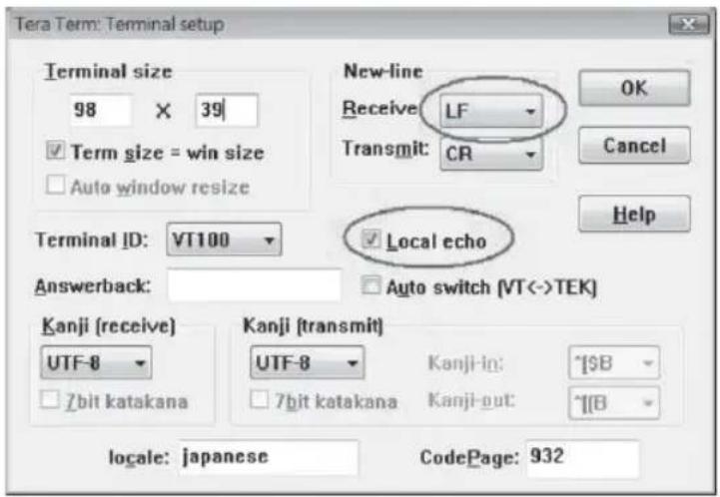Edit the terminal height field showing 39
The image size is (720, 497).
point(227,110)
